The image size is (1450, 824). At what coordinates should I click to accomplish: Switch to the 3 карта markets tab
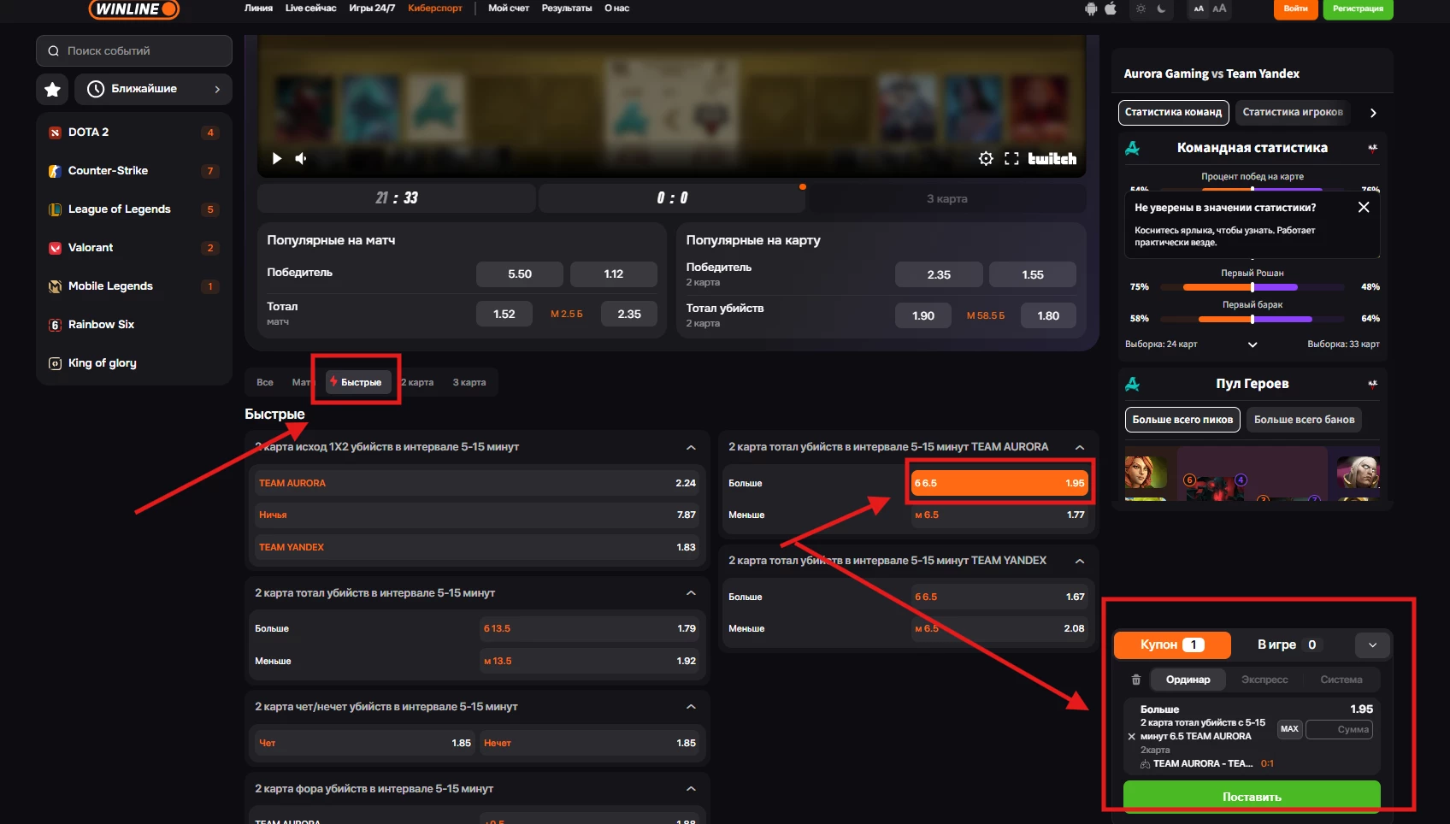click(469, 382)
